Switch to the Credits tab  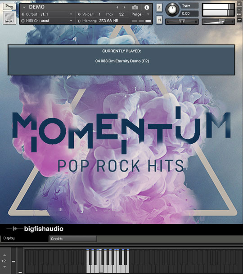(x=73, y=239)
